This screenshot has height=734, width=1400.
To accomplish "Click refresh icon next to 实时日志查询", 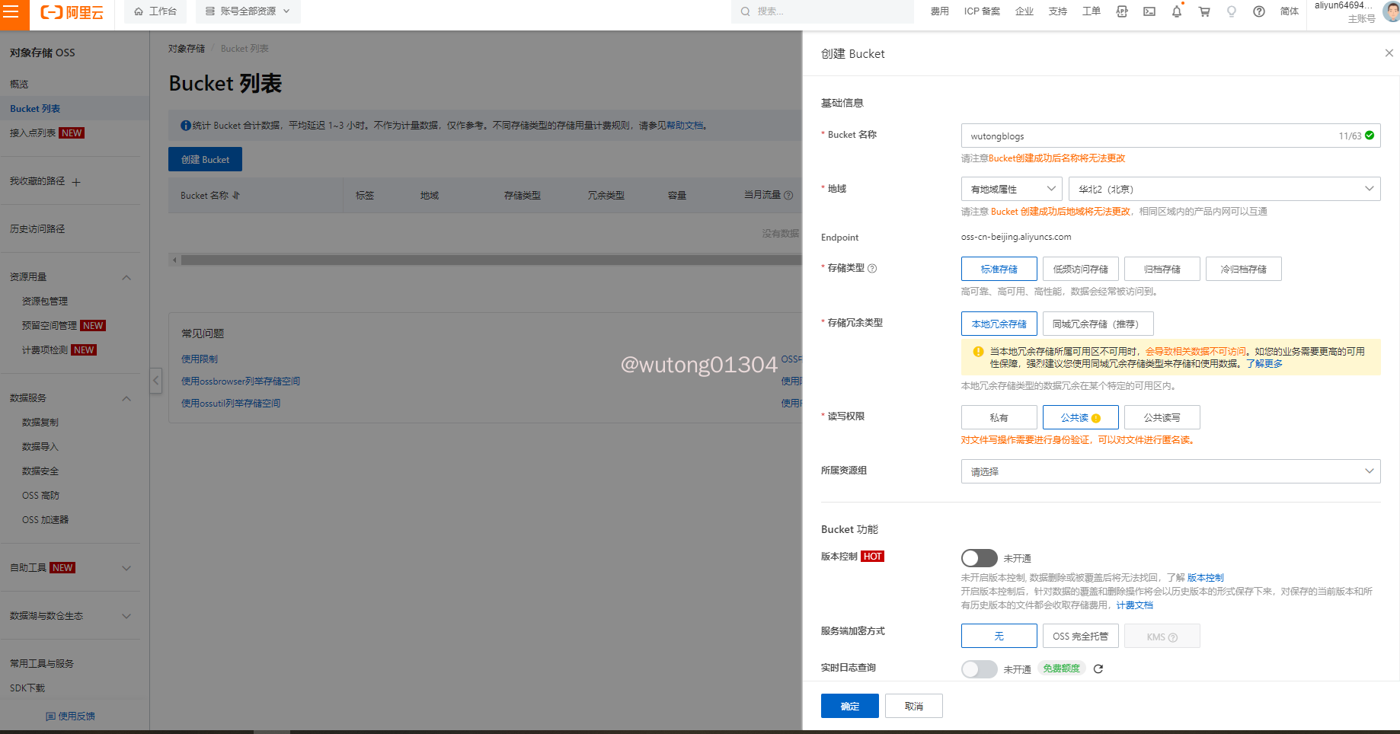I will [x=1098, y=669].
